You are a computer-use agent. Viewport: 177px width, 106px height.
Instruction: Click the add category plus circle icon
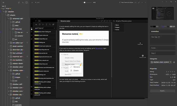pos(174,62)
